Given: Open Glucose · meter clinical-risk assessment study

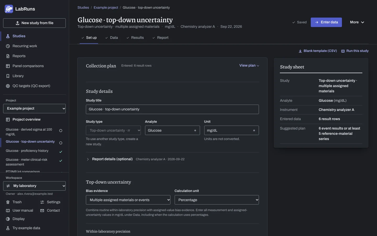Looking at the screenshot, I should tap(34, 162).
